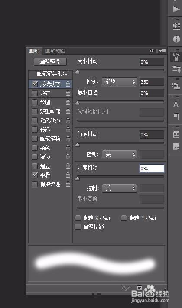Screen dimensions: 182x308
Task: Check the 翻转 X 抖动 box
Action: pyautogui.click(x=78, y=218)
